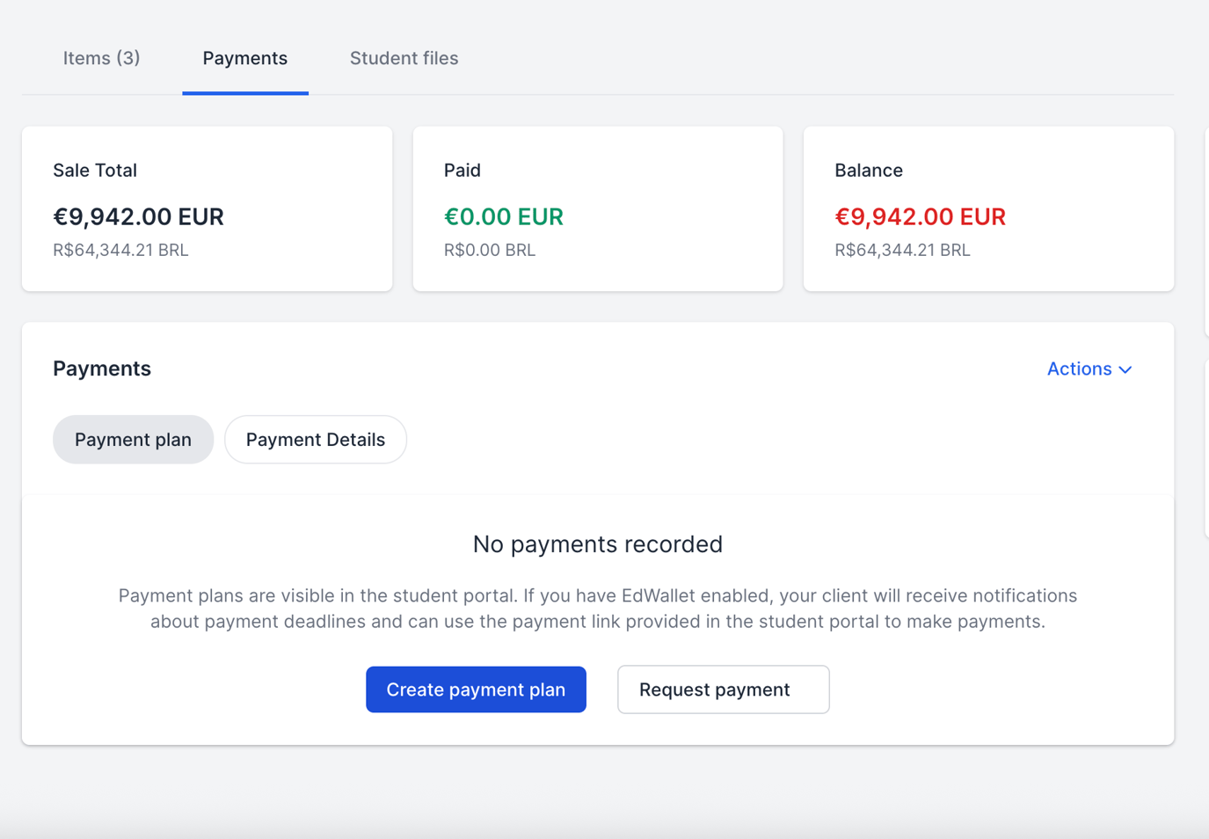Viewport: 1209px width, 839px height.
Task: Click the No payments recorded message
Action: coord(597,544)
